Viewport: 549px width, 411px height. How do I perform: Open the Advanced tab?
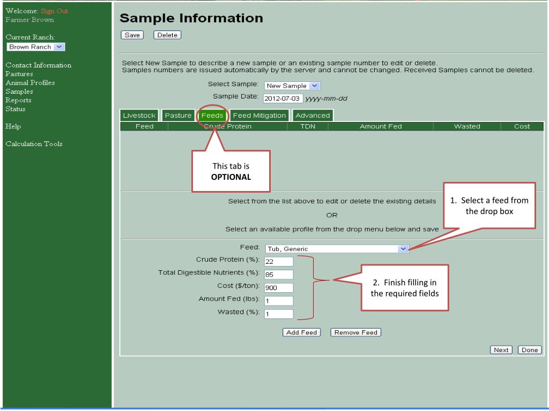[313, 116]
